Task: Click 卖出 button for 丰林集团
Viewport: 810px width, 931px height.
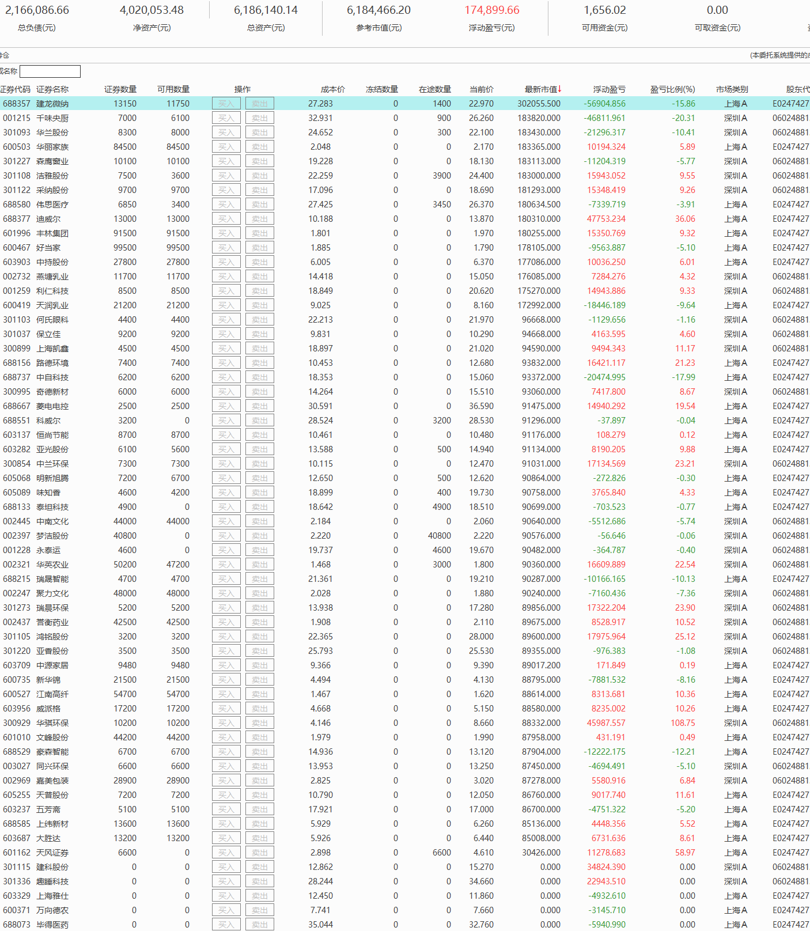Action: pos(260,233)
